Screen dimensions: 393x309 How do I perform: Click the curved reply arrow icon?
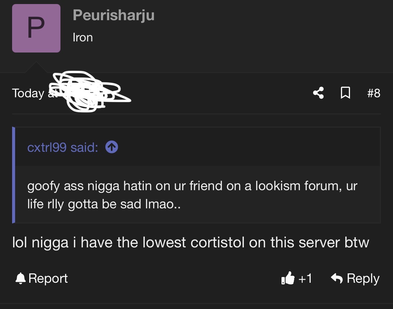(337, 278)
